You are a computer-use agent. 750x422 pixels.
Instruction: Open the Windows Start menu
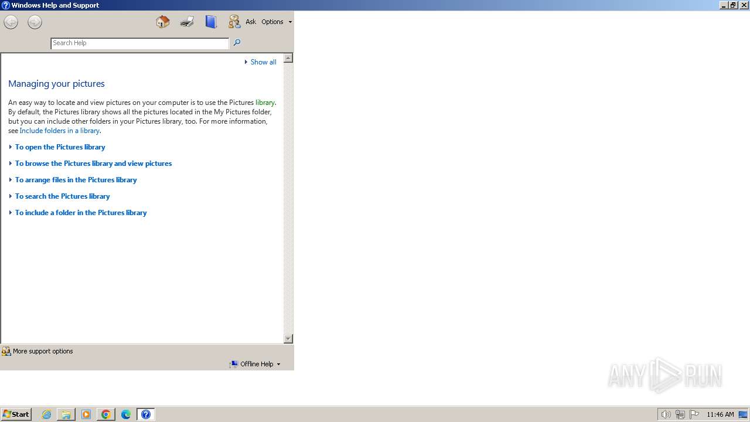(16, 414)
